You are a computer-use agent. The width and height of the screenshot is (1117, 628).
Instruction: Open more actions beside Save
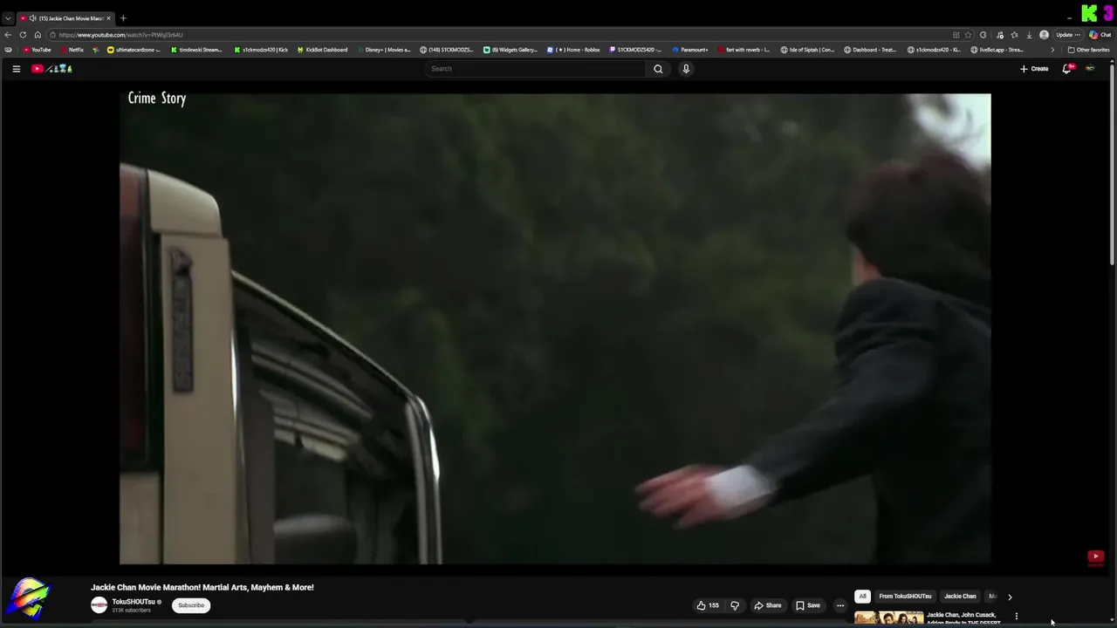(x=840, y=605)
